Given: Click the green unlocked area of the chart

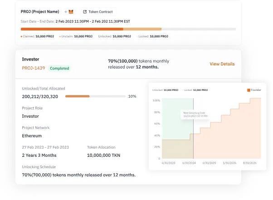Looking at the screenshot, I should coord(176,118).
